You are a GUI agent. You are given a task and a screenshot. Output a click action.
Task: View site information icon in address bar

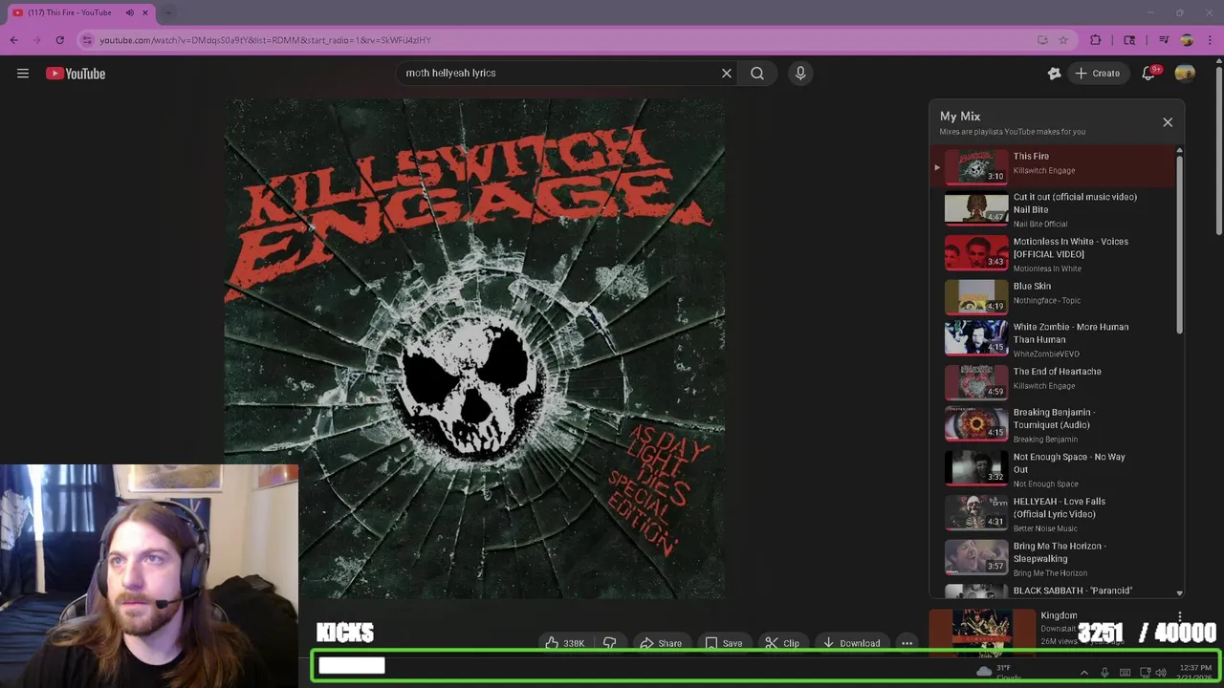(x=87, y=40)
